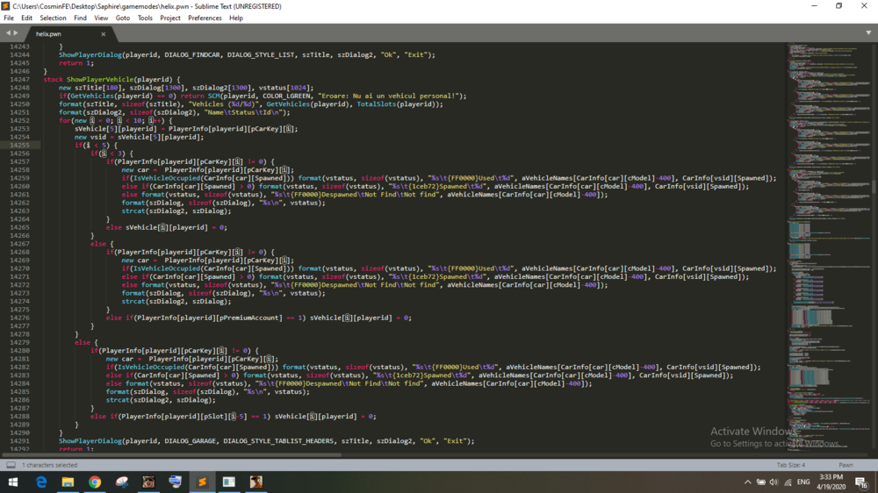Open the sunglasses face app on taskbar
The width and height of the screenshot is (878, 493).
tap(148, 482)
